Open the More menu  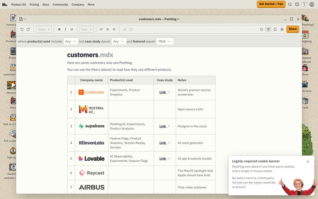[x=91, y=4]
